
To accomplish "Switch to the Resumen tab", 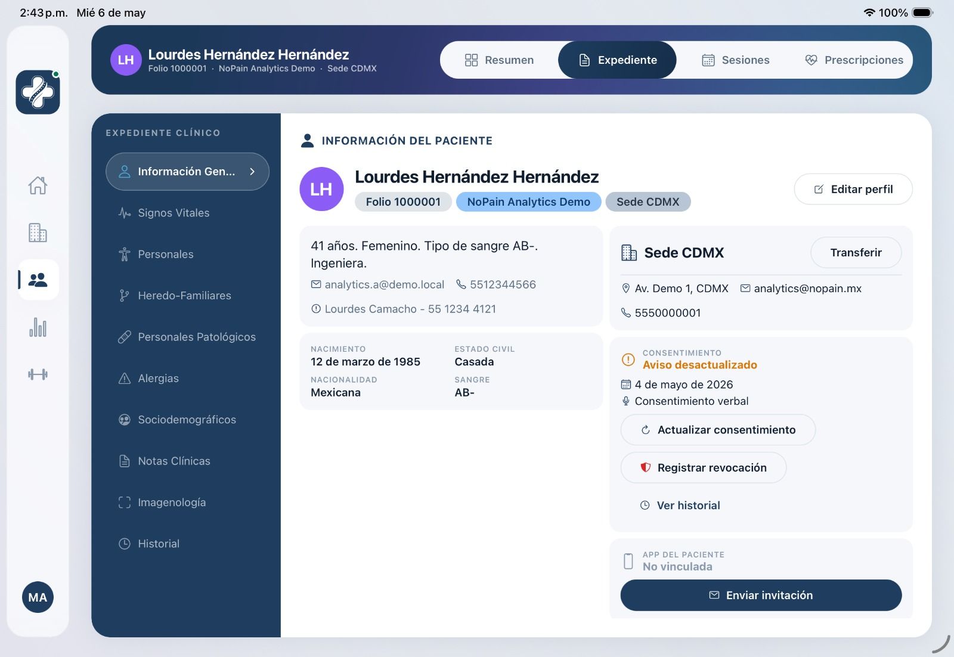I will [499, 60].
